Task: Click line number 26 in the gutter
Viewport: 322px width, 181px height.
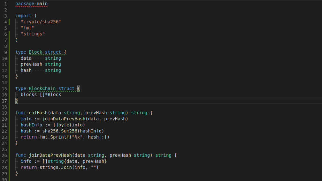Action: tap(4, 155)
